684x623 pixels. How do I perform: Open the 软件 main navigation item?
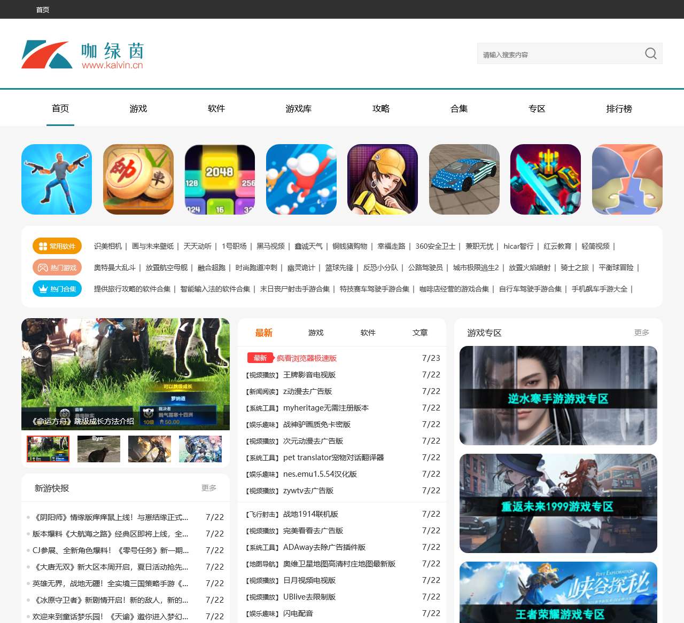216,108
